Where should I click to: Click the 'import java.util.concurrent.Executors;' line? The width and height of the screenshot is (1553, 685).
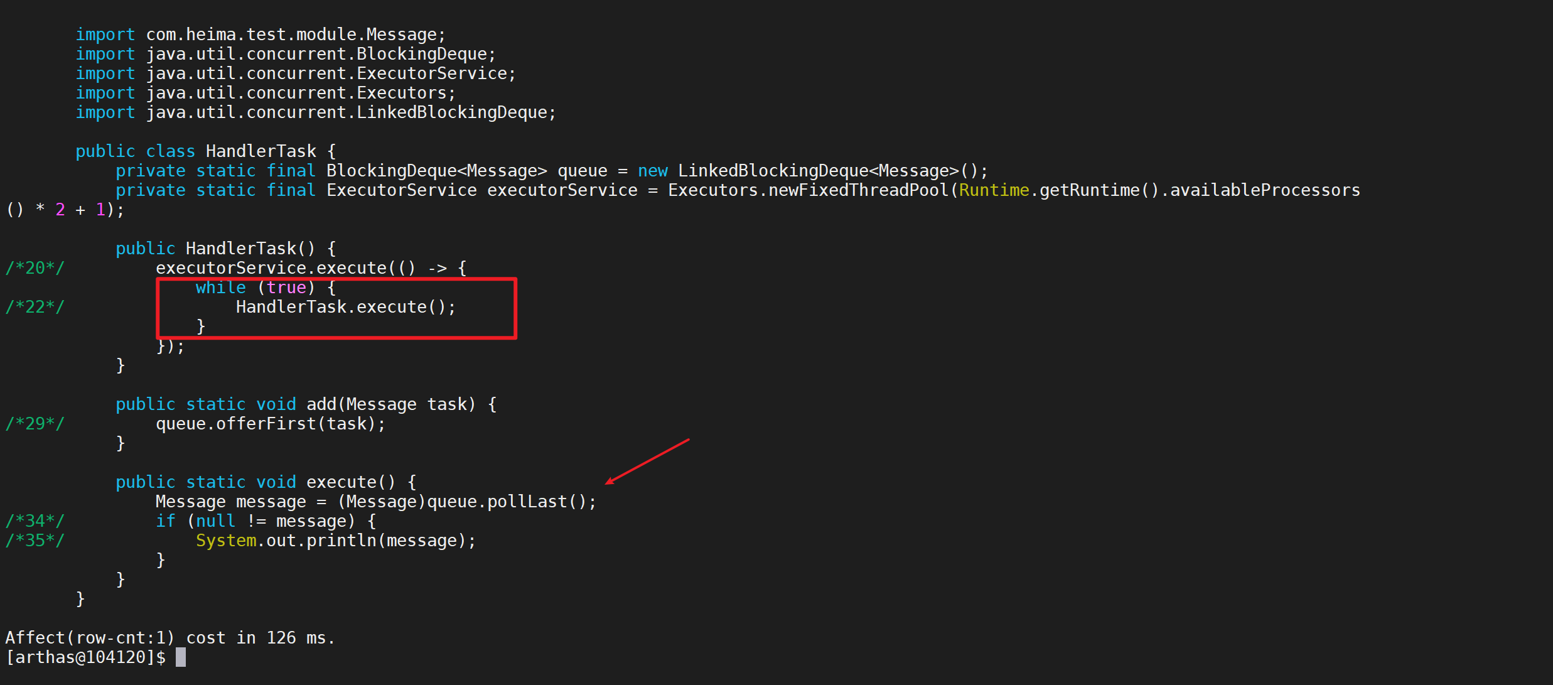tap(266, 93)
